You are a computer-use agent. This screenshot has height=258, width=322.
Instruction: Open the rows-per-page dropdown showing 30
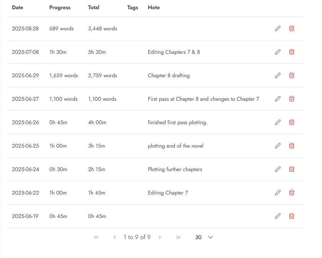click(x=204, y=237)
